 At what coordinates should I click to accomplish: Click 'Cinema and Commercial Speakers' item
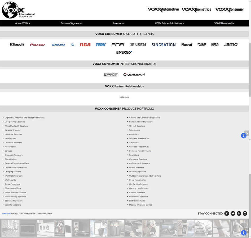[x=145, y=118]
